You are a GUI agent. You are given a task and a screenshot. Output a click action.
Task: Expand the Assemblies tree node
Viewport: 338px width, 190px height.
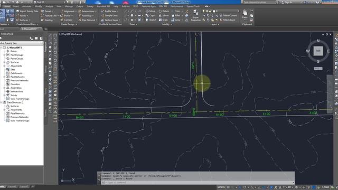coord(4,88)
